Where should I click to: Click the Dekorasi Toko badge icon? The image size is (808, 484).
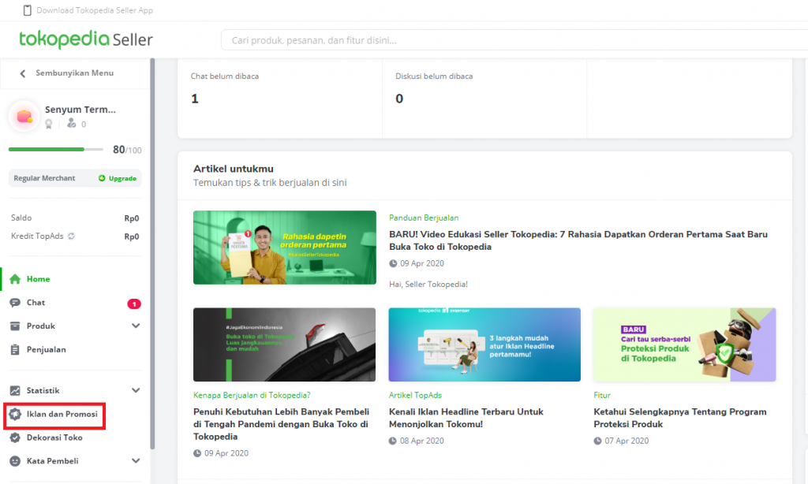point(15,437)
